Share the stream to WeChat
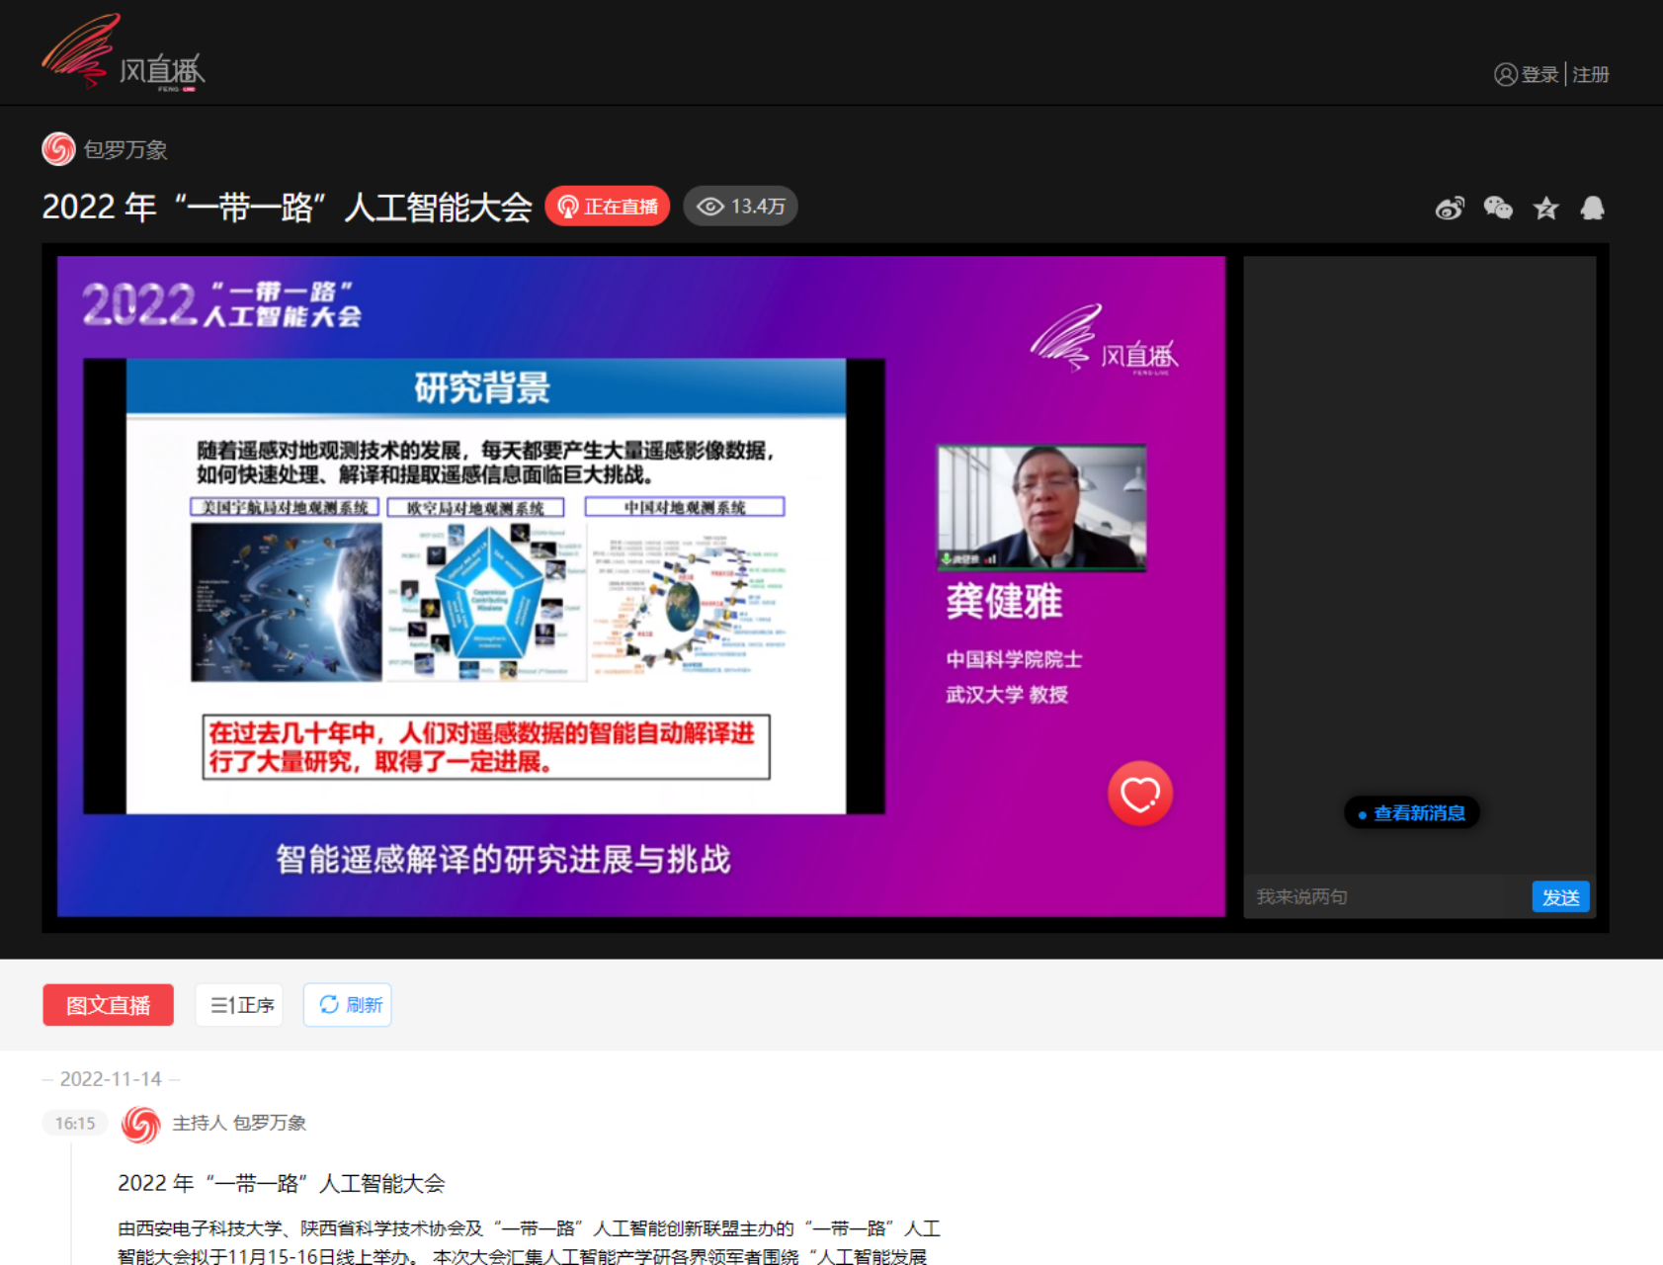Viewport: 1663px width, 1265px height. click(x=1498, y=208)
